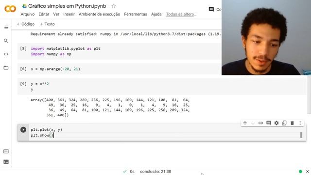
Task: Open the Colab logo home link
Action: tap(10, 9)
